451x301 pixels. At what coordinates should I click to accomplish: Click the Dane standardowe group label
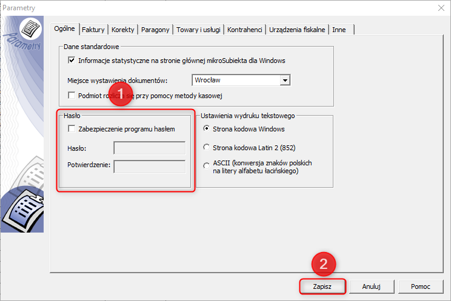click(91, 47)
